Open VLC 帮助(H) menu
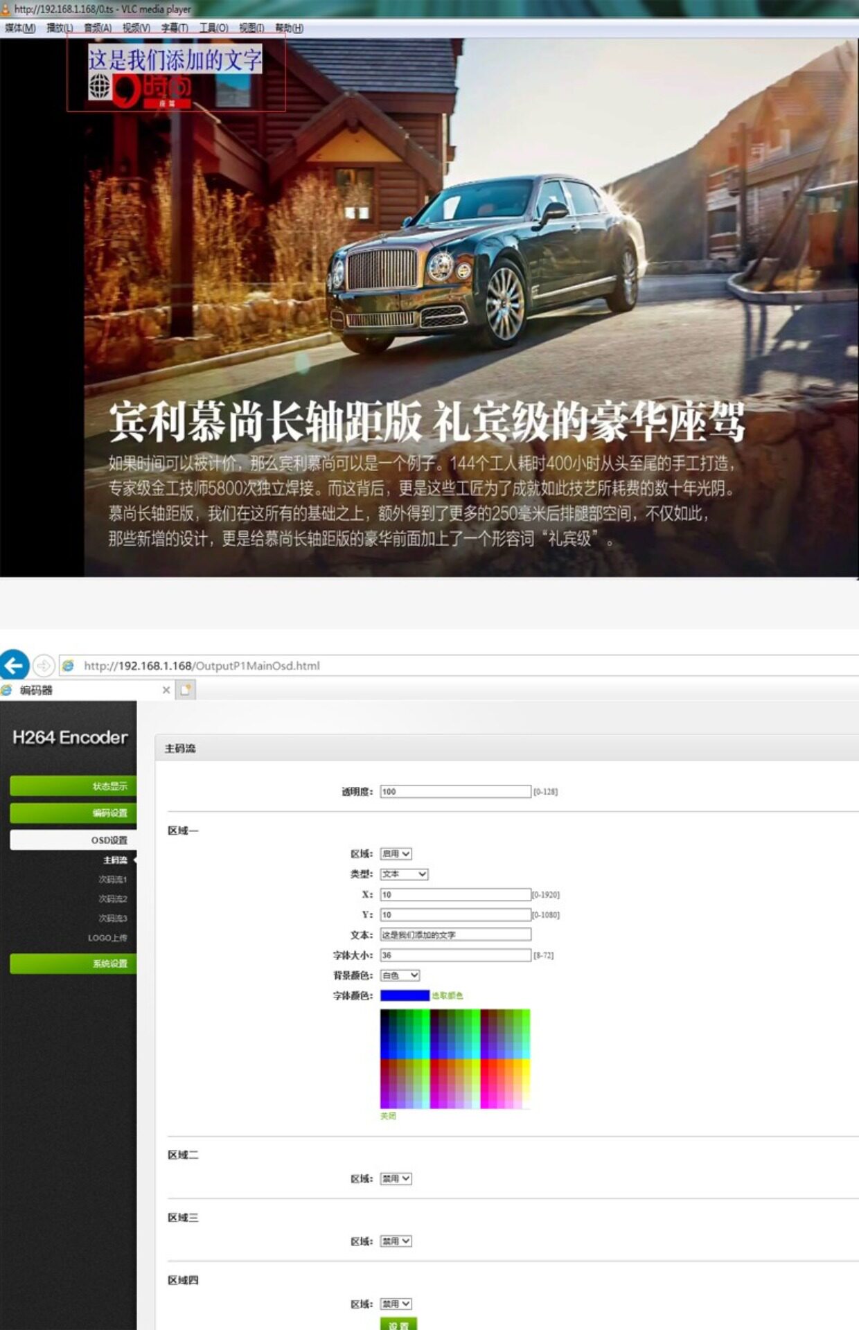Screen dimensions: 859x1330 click(289, 28)
